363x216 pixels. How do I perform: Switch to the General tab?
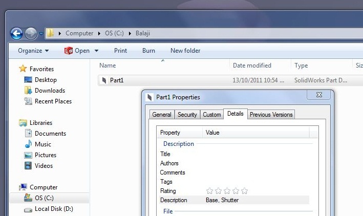pyautogui.click(x=162, y=115)
